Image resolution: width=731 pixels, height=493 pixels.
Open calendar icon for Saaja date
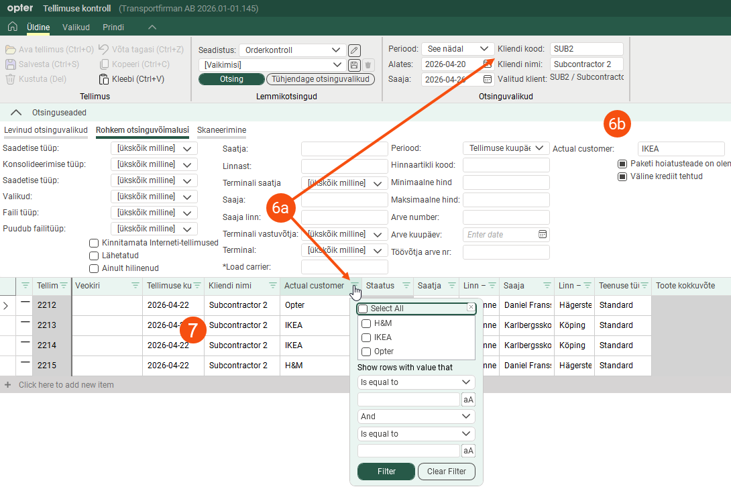click(487, 79)
